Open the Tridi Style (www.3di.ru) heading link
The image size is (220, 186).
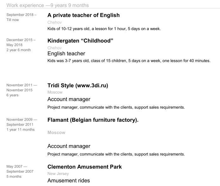click(x=78, y=86)
